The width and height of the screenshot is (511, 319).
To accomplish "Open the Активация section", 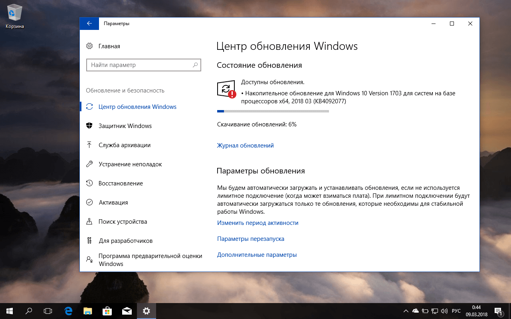I will pos(113,202).
